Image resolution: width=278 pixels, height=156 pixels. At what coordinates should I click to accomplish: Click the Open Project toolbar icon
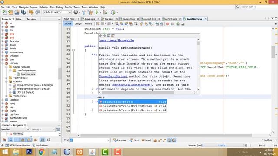click(x=17, y=13)
